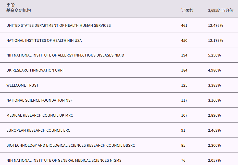Select National Institutes of Health NIH USA

pos(44,40)
